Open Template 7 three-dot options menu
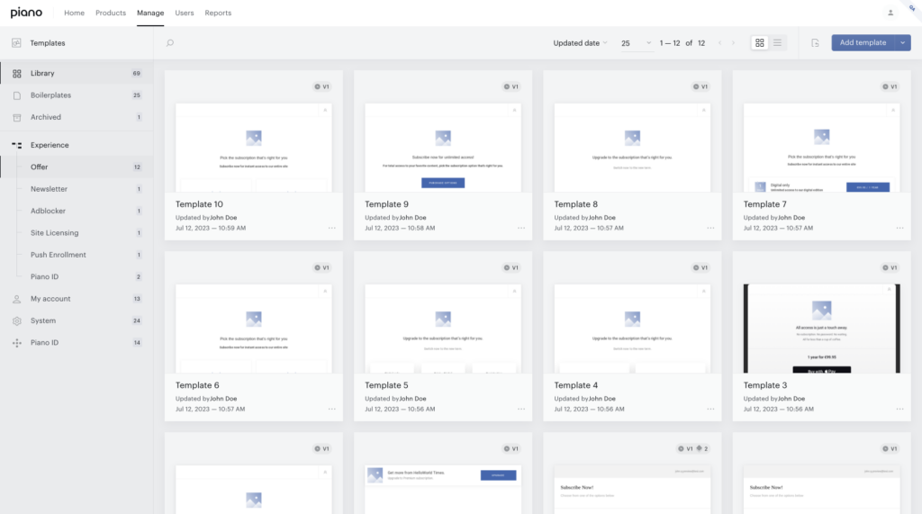Viewport: 922px width, 514px height. [900, 228]
